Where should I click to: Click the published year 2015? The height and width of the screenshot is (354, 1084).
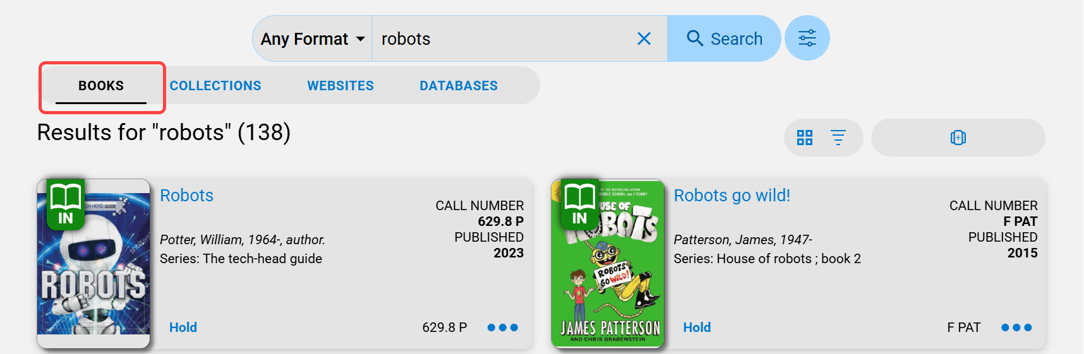pyautogui.click(x=1022, y=253)
